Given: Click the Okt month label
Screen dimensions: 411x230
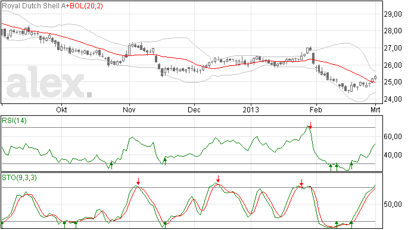Looking at the screenshot, I should point(61,109).
